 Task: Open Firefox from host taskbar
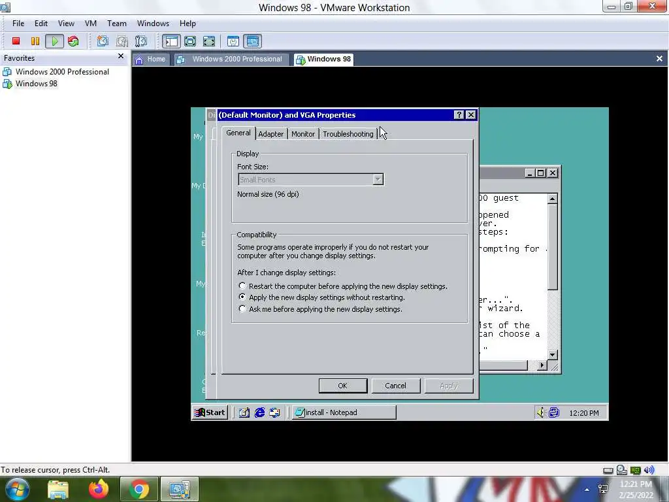(99, 489)
